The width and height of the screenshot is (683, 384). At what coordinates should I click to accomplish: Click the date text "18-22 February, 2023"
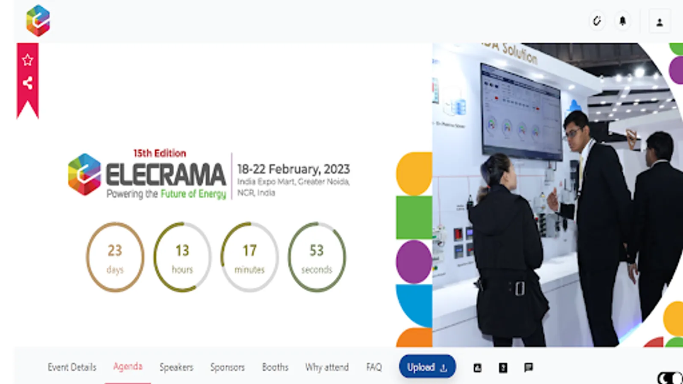coord(294,169)
